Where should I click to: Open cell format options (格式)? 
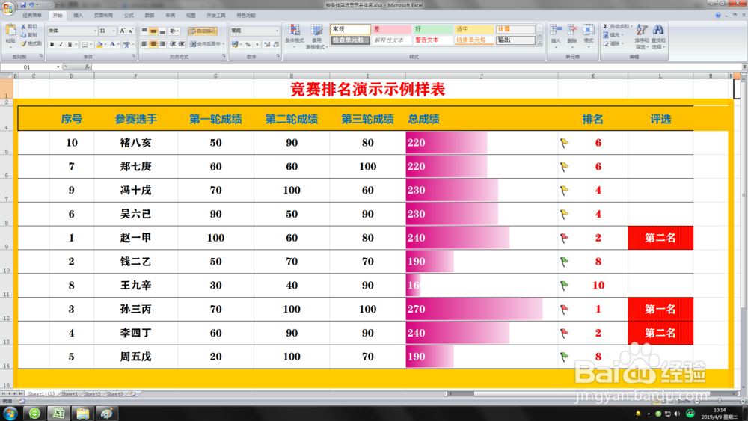(x=589, y=34)
